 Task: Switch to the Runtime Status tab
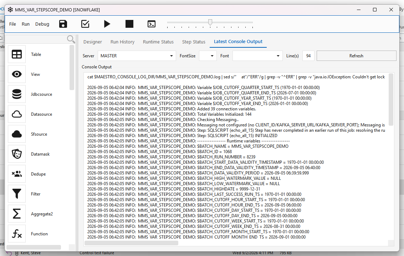point(158,42)
